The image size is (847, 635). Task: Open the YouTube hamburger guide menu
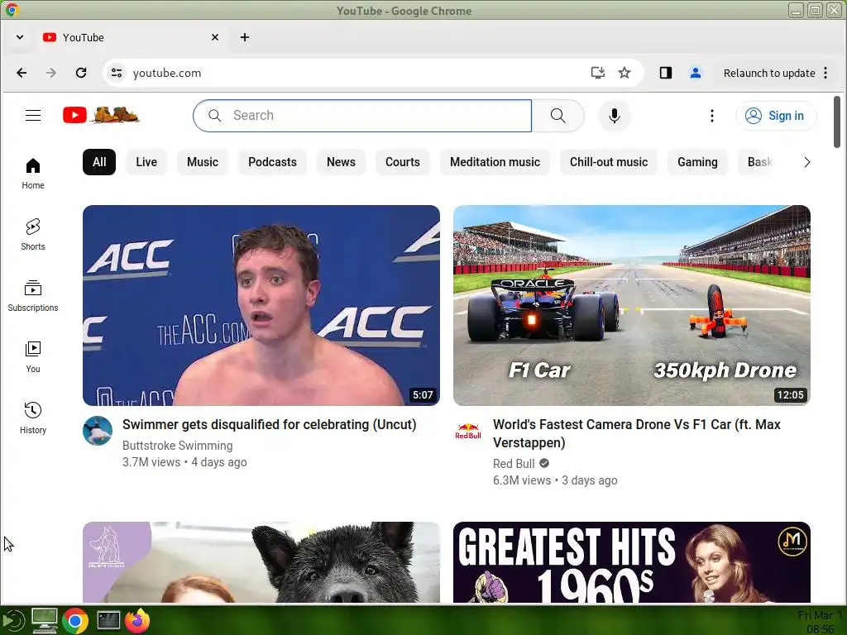point(33,116)
